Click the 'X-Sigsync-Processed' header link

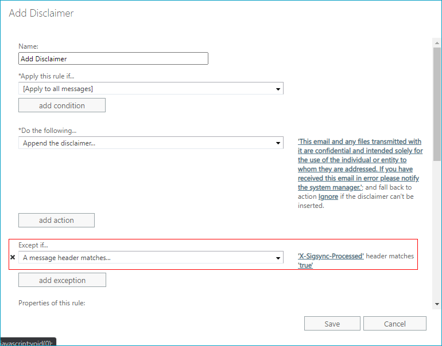331,256
